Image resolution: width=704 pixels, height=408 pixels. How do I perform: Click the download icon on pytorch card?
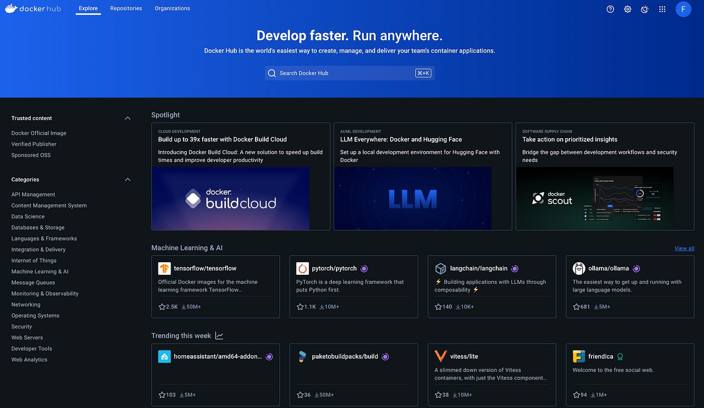(x=321, y=307)
